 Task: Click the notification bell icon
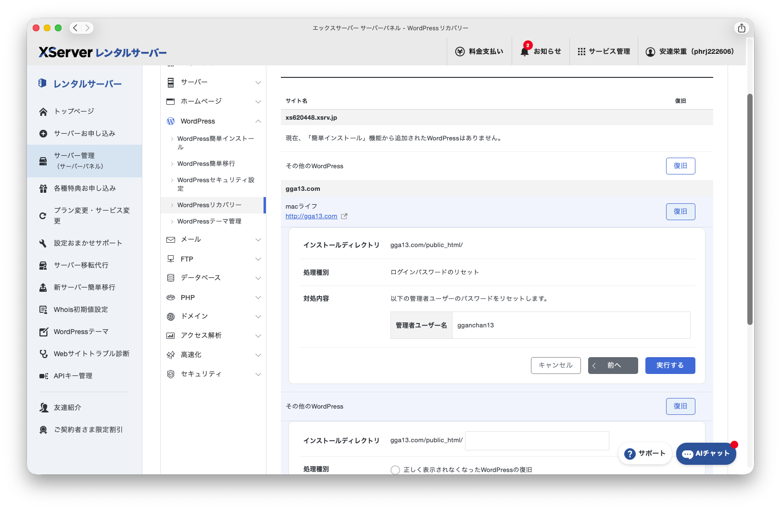pyautogui.click(x=525, y=51)
